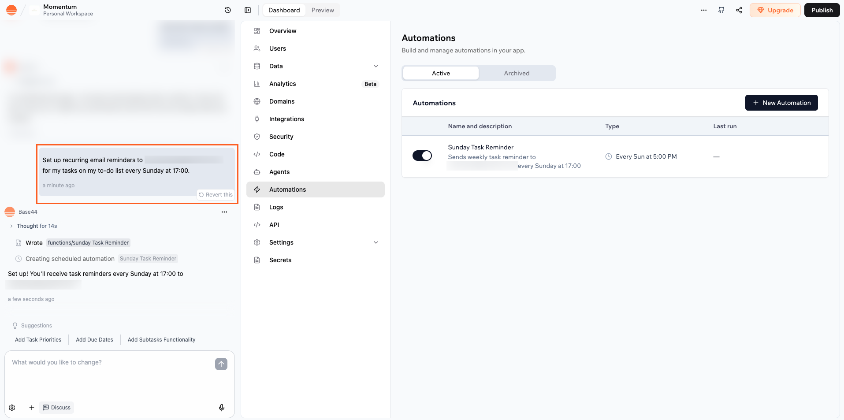Open the Secrets section
Viewport: 844px width, 420px height.
click(x=280, y=260)
